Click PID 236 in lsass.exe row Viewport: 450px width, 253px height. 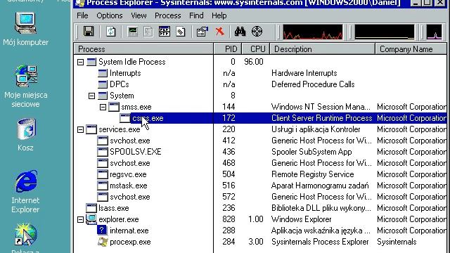(x=229, y=208)
